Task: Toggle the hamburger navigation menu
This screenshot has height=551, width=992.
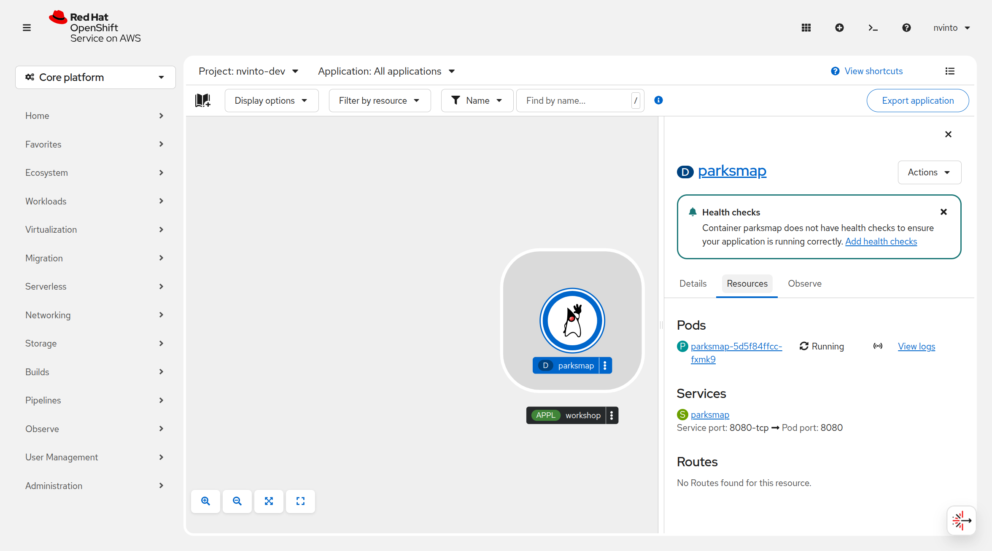Action: click(x=27, y=28)
